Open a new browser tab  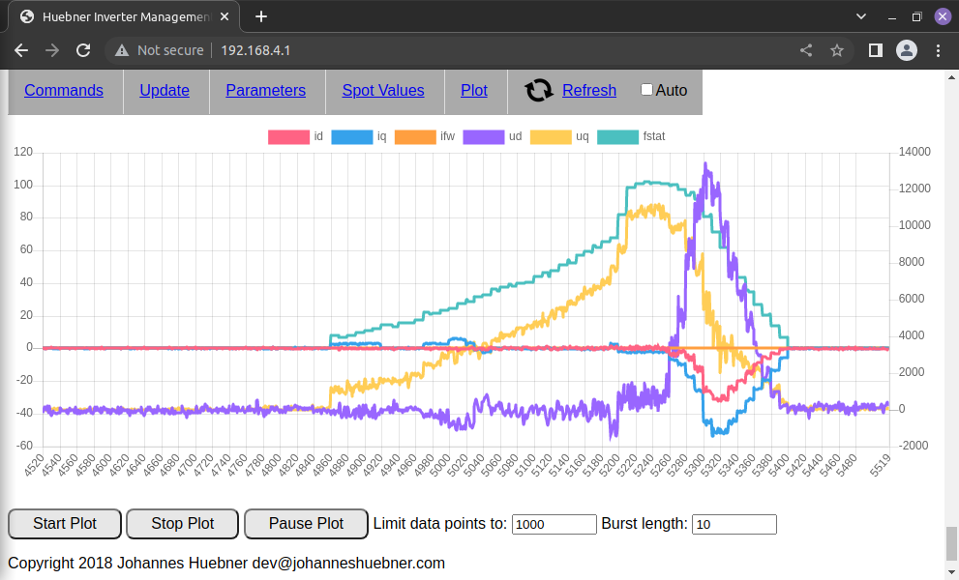261,16
